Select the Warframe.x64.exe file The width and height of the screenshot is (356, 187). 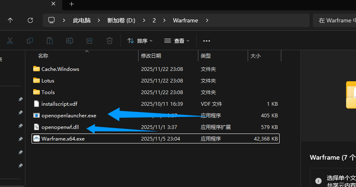coord(63,139)
